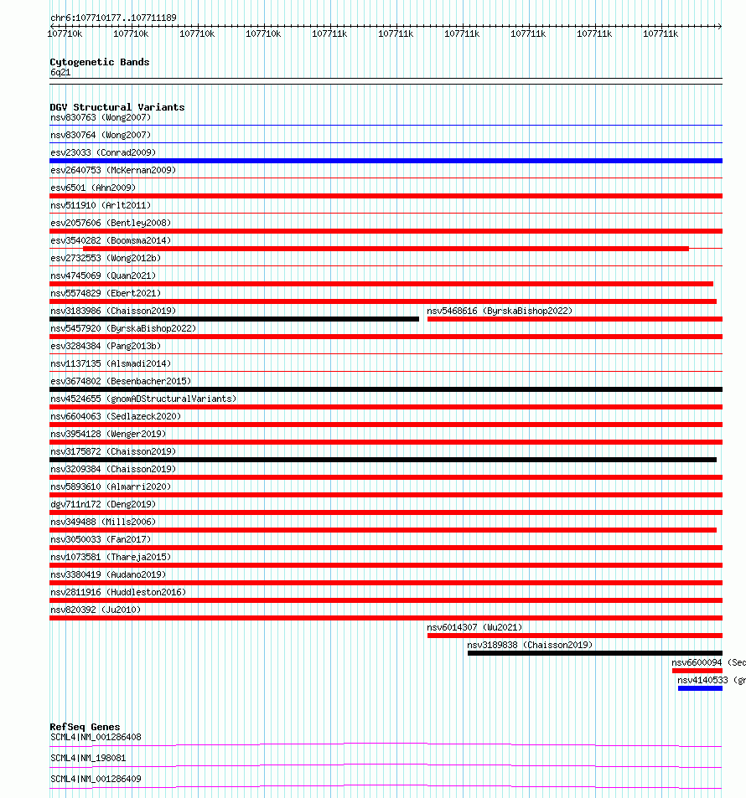Click the red esv3540282 Boomsma2014 variant bar
Image resolution: width=746 pixels, height=798 pixels.
tap(386, 249)
